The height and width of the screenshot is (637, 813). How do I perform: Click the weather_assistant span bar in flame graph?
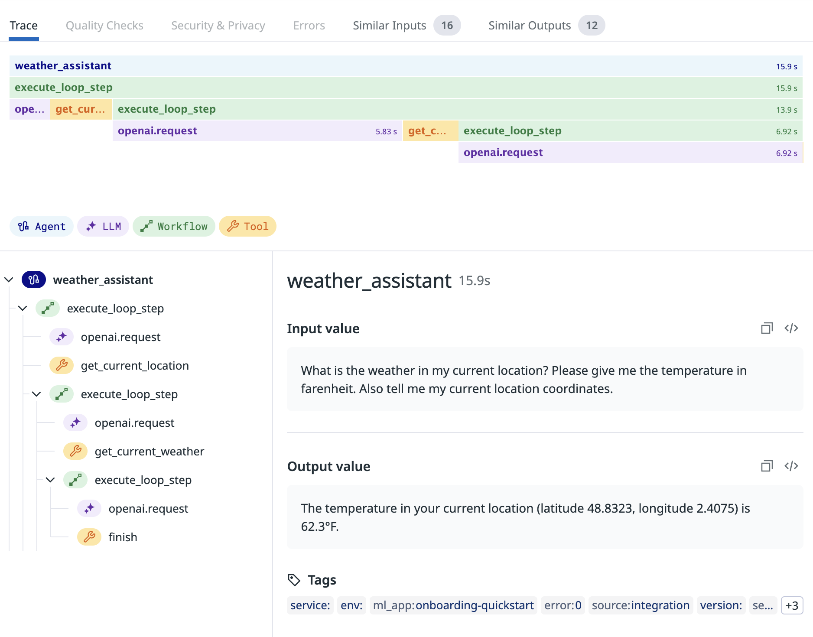(x=406, y=66)
